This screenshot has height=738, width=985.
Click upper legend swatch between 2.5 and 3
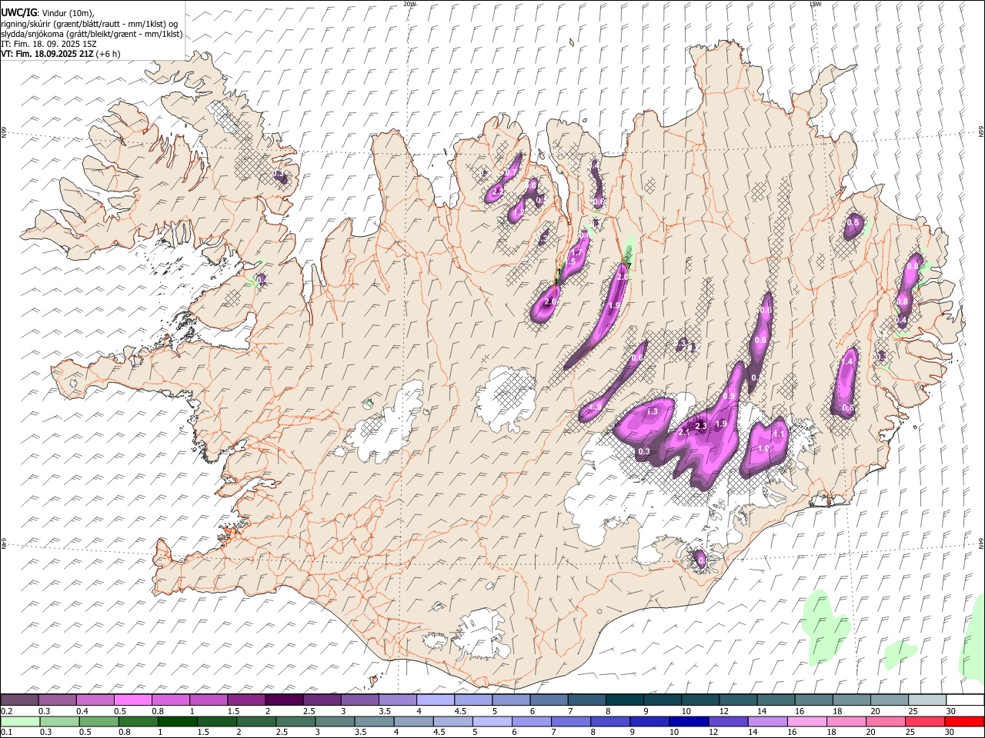pos(322,700)
